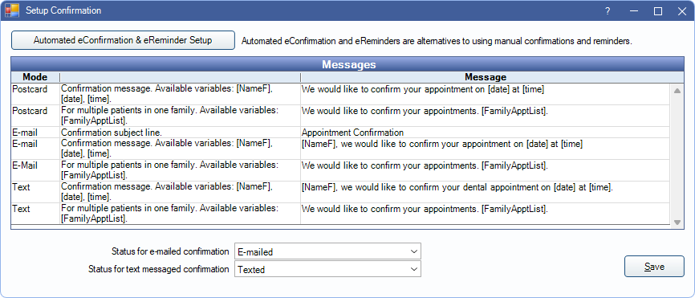Click the scrollbar up arrow in Messages

click(677, 91)
